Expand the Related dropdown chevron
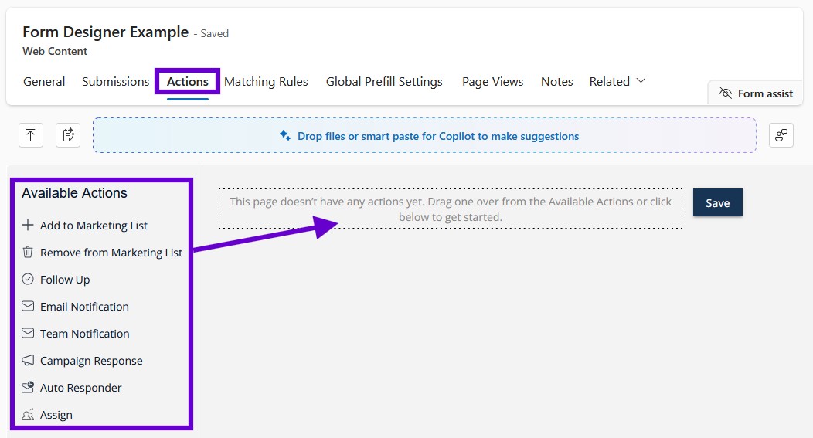 coord(641,81)
